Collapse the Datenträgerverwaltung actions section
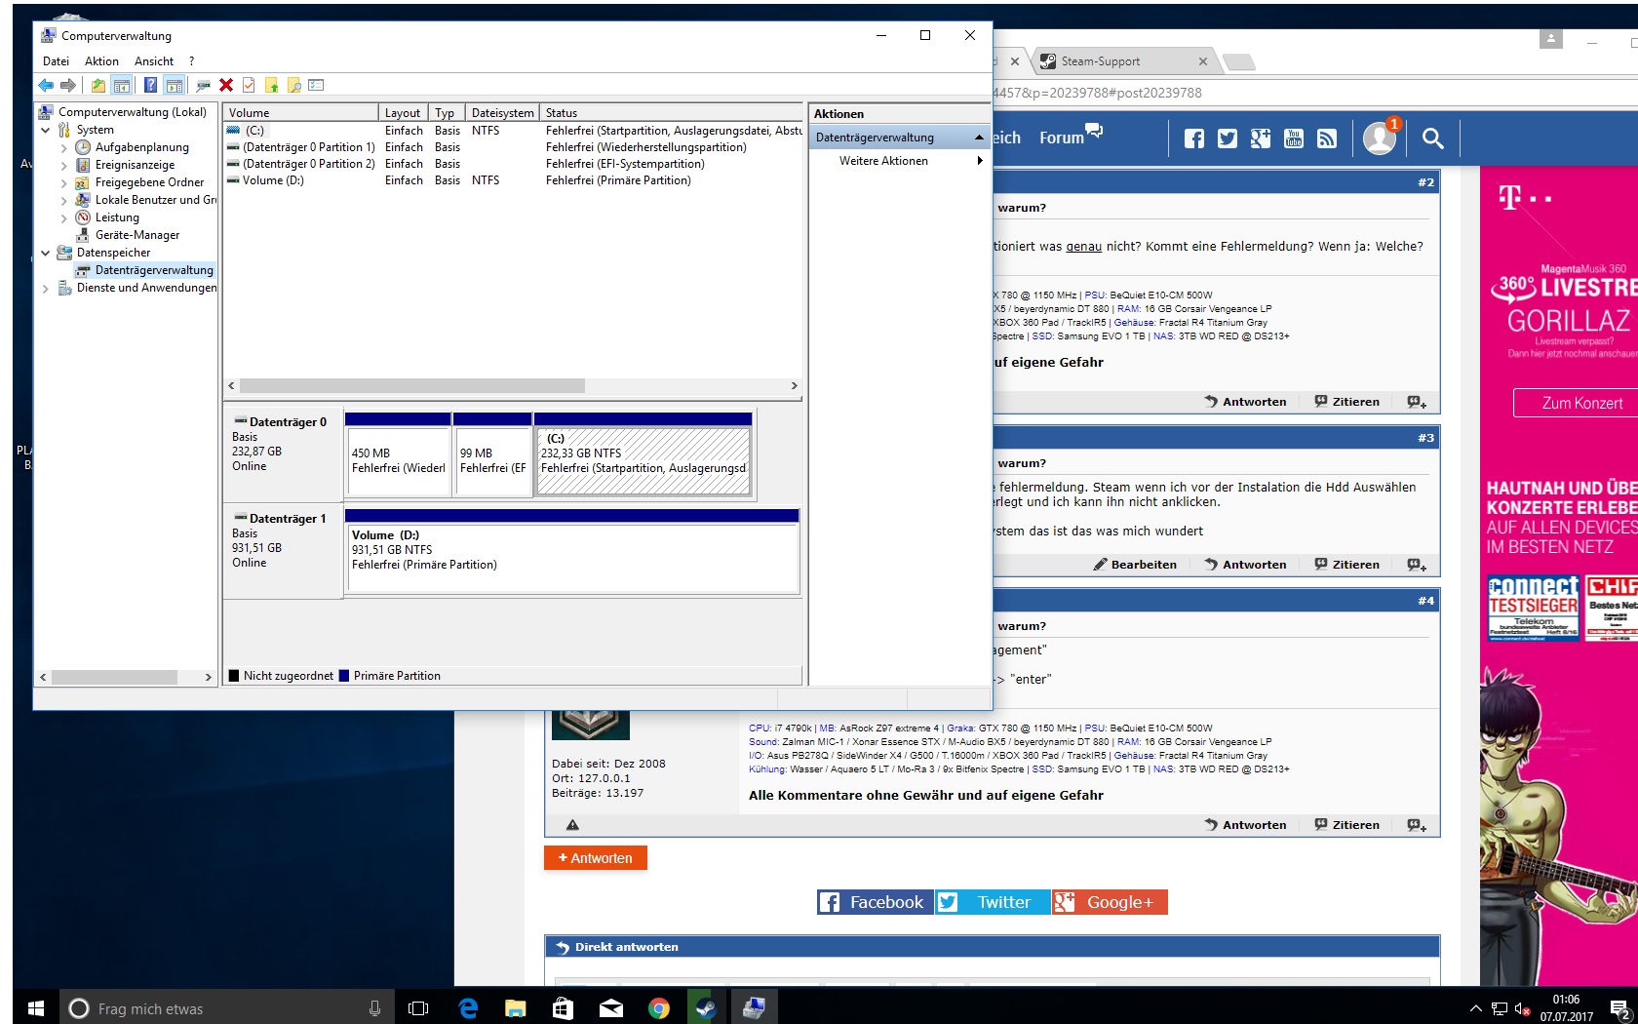Viewport: 1638px width, 1024px height. [x=979, y=138]
